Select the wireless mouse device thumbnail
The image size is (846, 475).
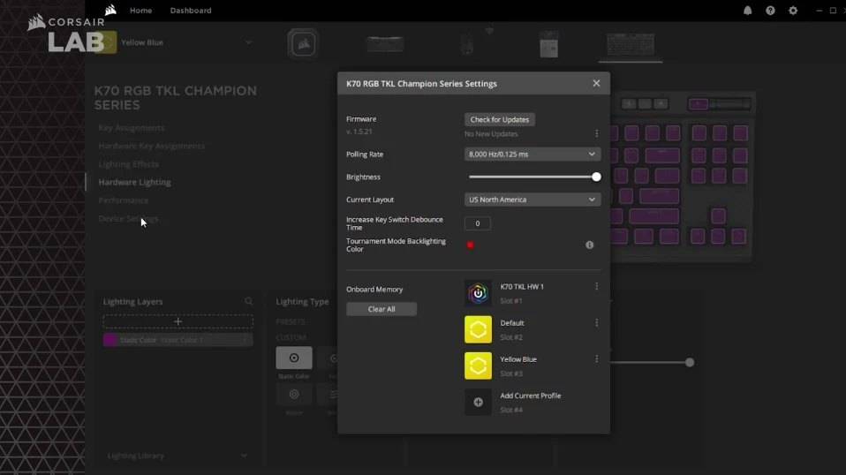(x=467, y=44)
